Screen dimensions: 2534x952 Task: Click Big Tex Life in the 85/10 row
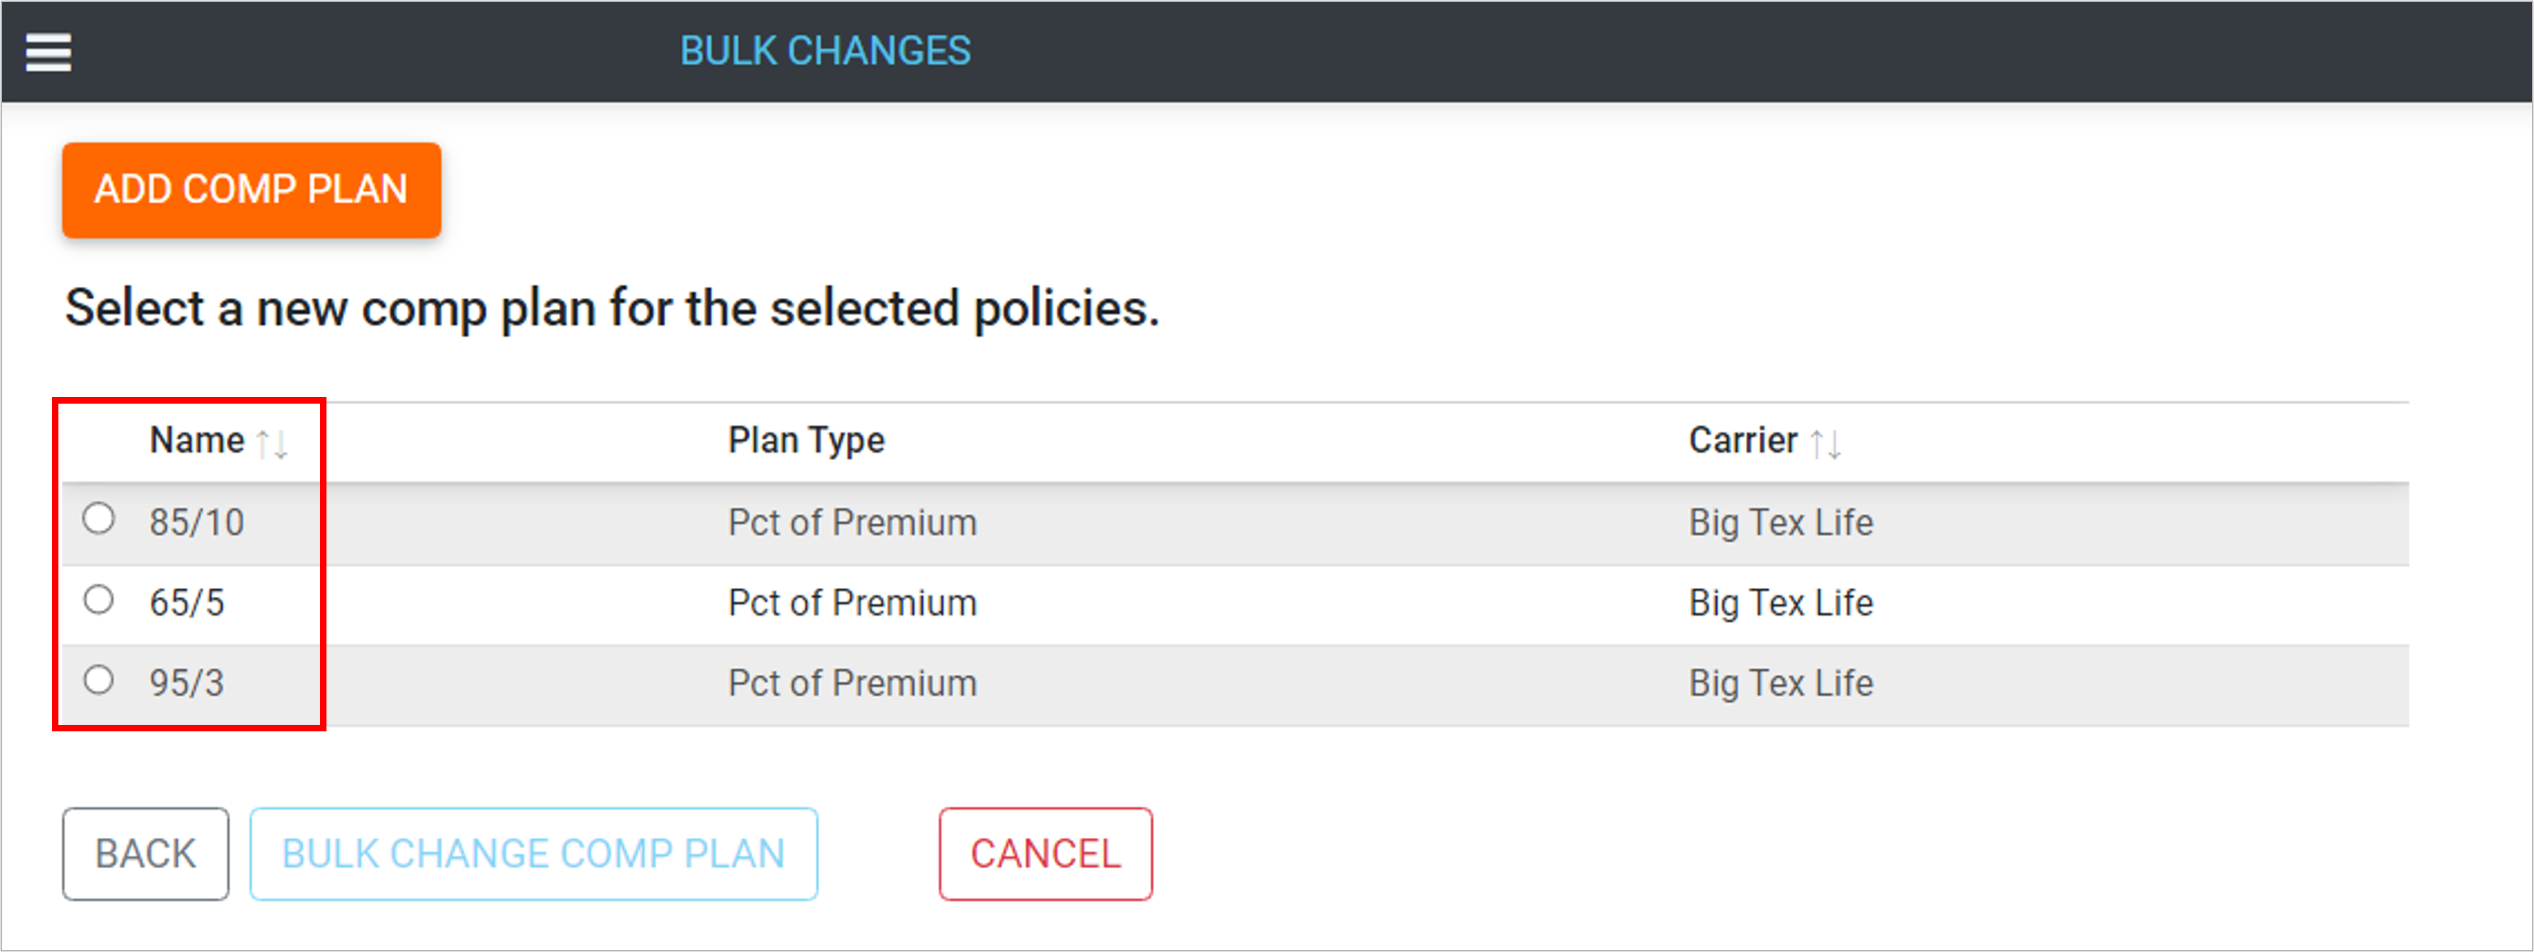(1780, 522)
